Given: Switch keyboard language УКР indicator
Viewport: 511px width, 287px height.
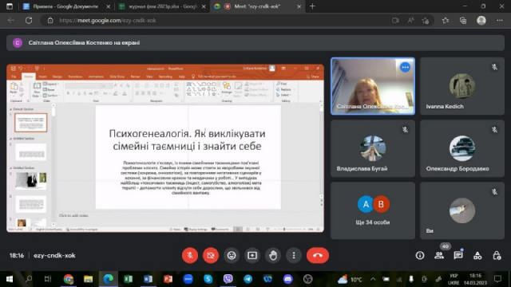Looking at the screenshot, I should click(454, 279).
